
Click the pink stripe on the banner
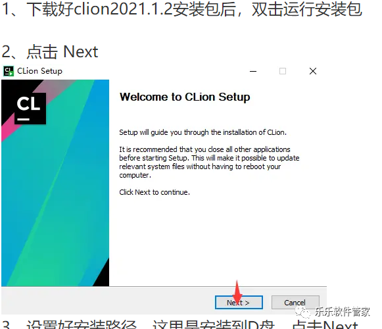click(7, 132)
